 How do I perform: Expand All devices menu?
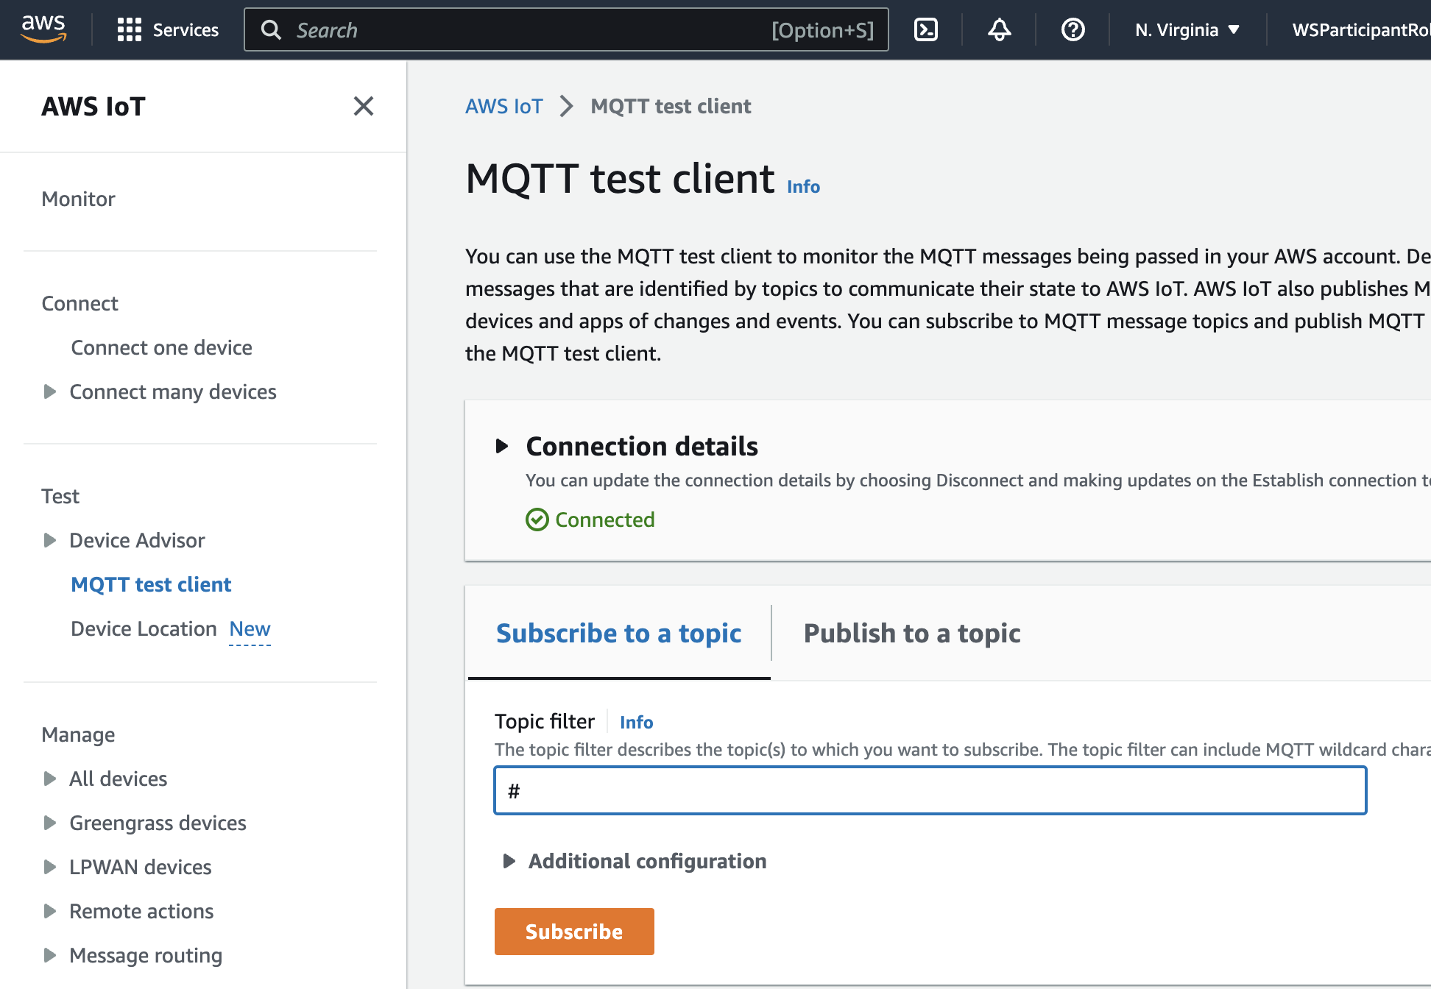tap(50, 779)
